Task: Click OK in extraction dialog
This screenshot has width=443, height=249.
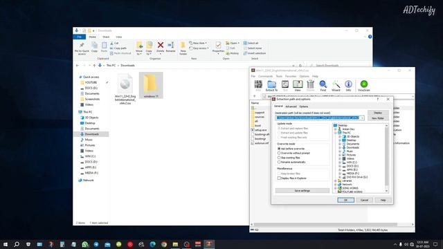Action: point(345,200)
